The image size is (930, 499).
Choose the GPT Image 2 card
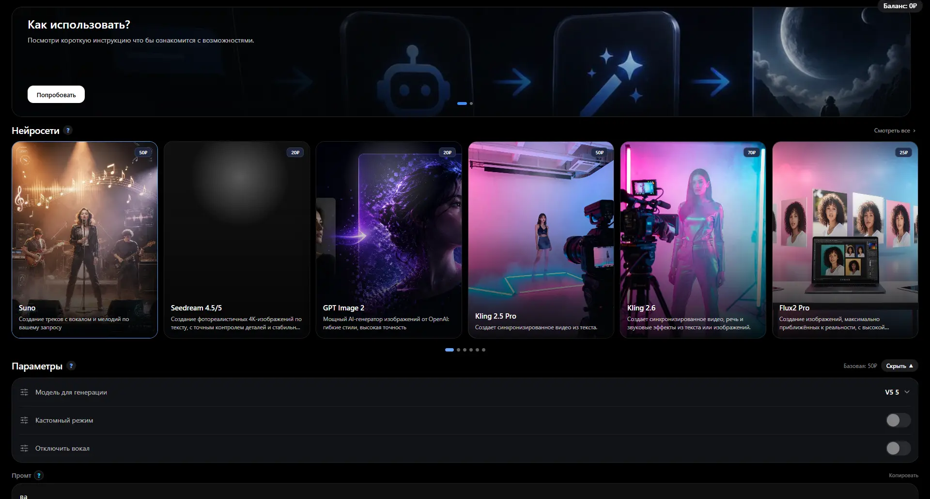point(389,240)
